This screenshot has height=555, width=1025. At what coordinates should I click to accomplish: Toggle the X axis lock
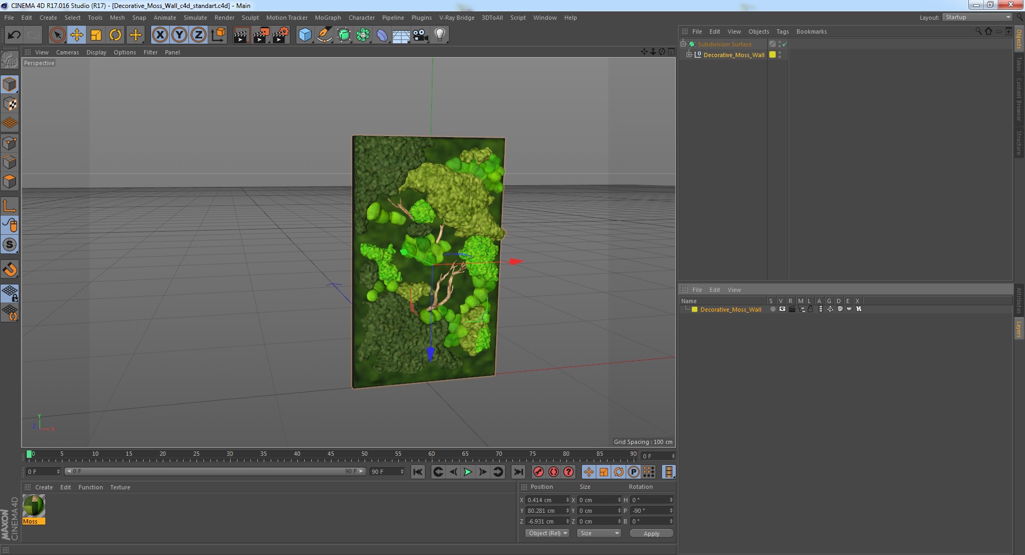coord(160,35)
